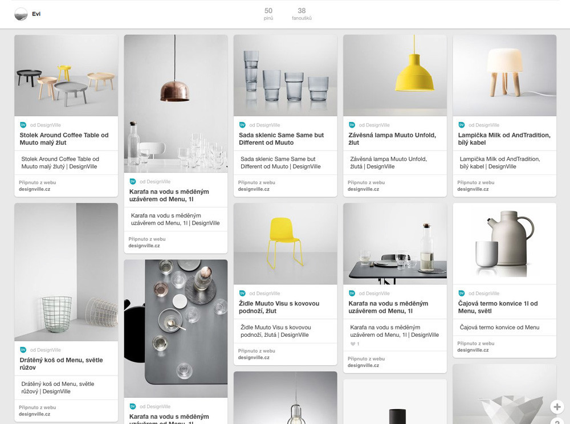The height and width of the screenshot is (424, 570).
Task: Show the 38 fanoušků followers count
Action: click(302, 14)
